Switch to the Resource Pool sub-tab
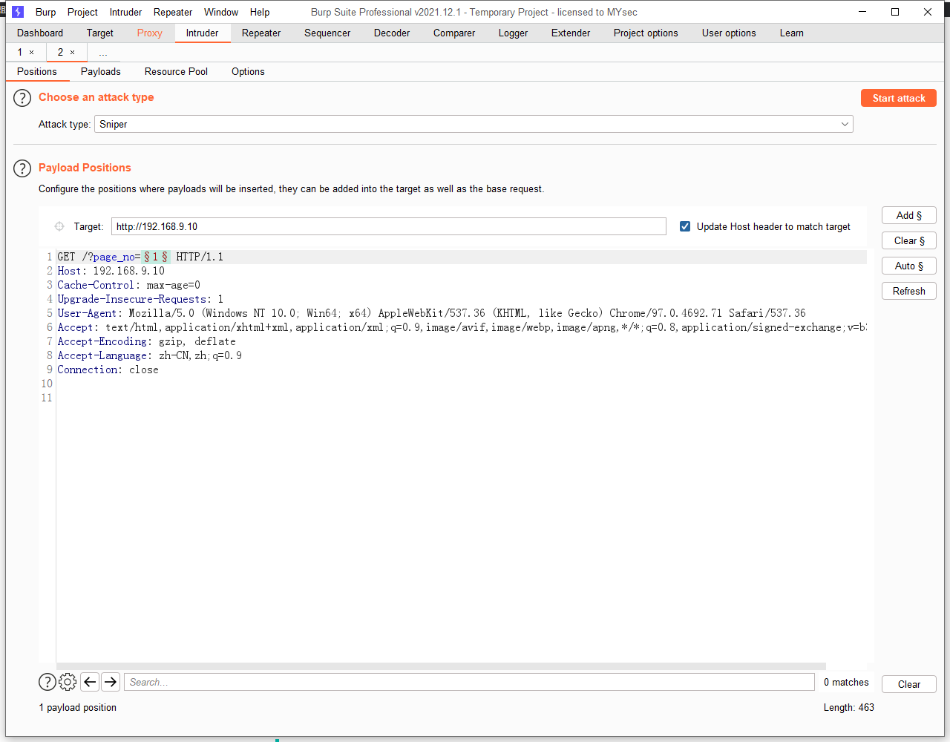The image size is (950, 742). coord(176,71)
